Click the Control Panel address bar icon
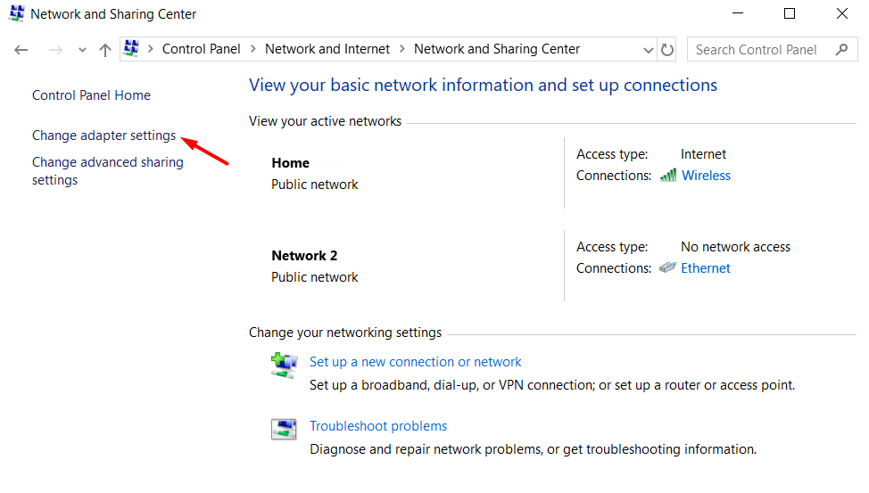 tap(131, 49)
